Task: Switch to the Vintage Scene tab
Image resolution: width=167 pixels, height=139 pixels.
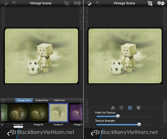Action: coord(24,100)
